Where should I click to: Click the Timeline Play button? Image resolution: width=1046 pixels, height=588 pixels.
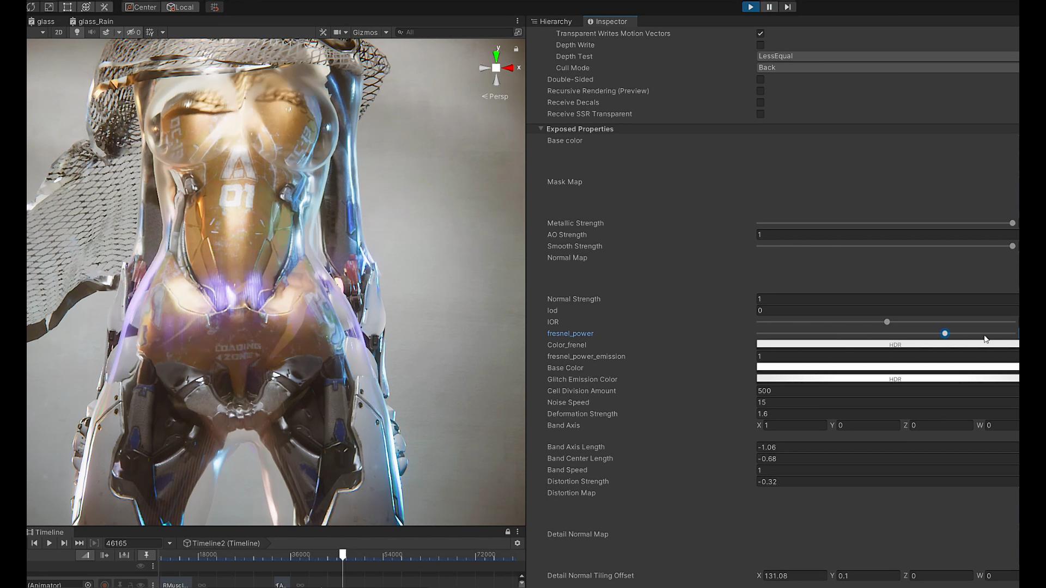coord(49,543)
